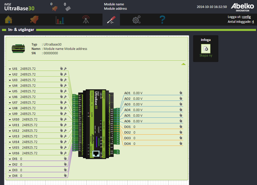Open the wrench settings for UI14

point(65,142)
